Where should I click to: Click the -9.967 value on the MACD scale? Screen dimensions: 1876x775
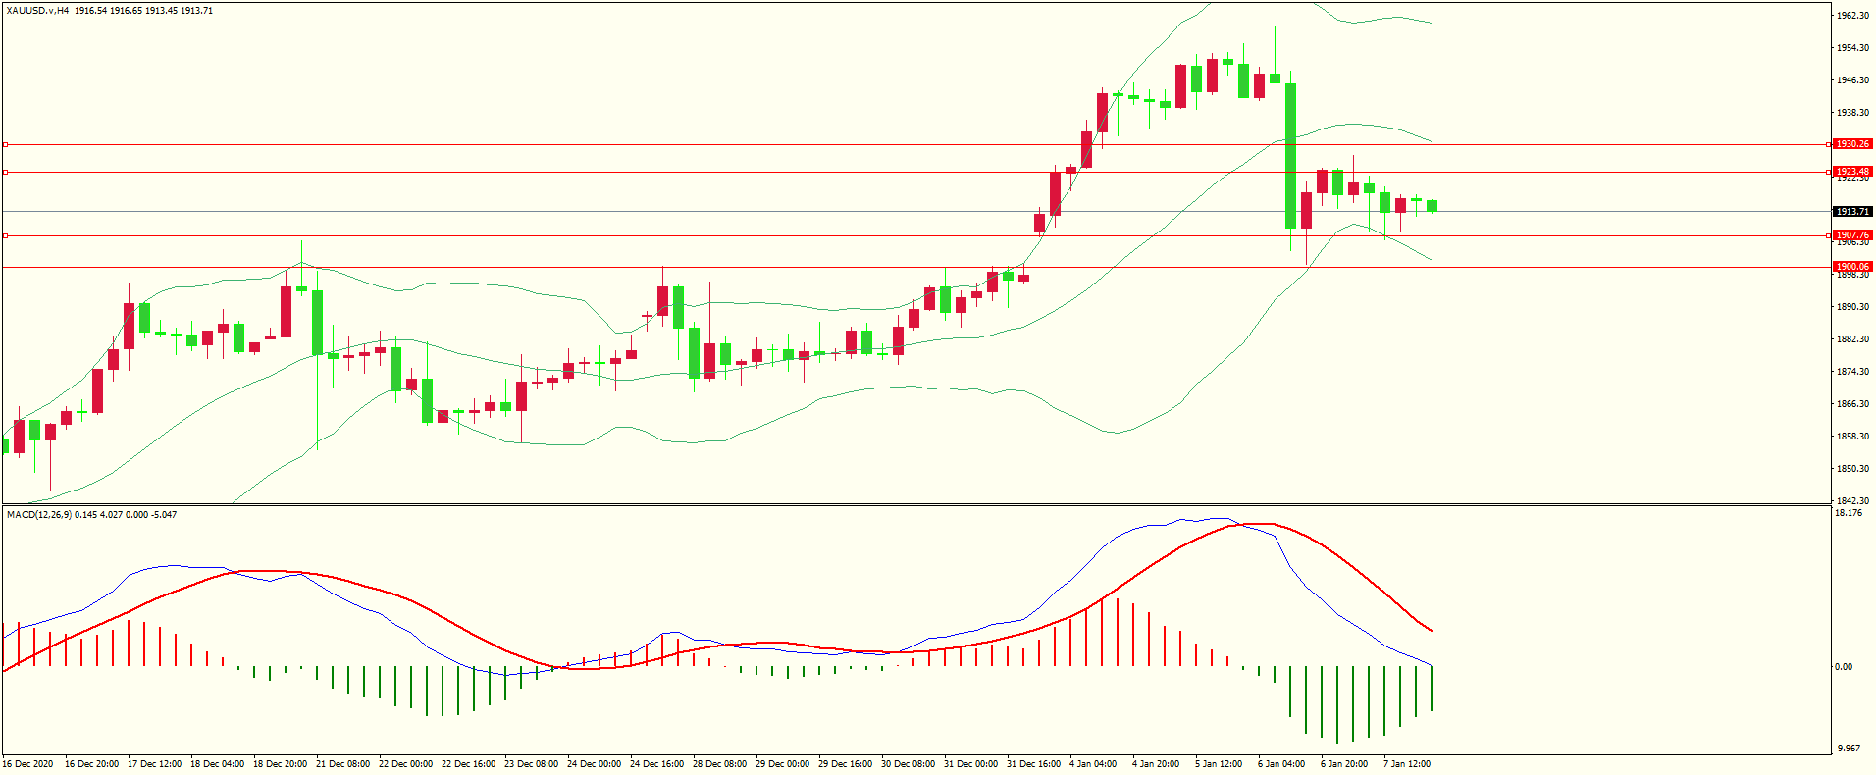[x=1849, y=749]
